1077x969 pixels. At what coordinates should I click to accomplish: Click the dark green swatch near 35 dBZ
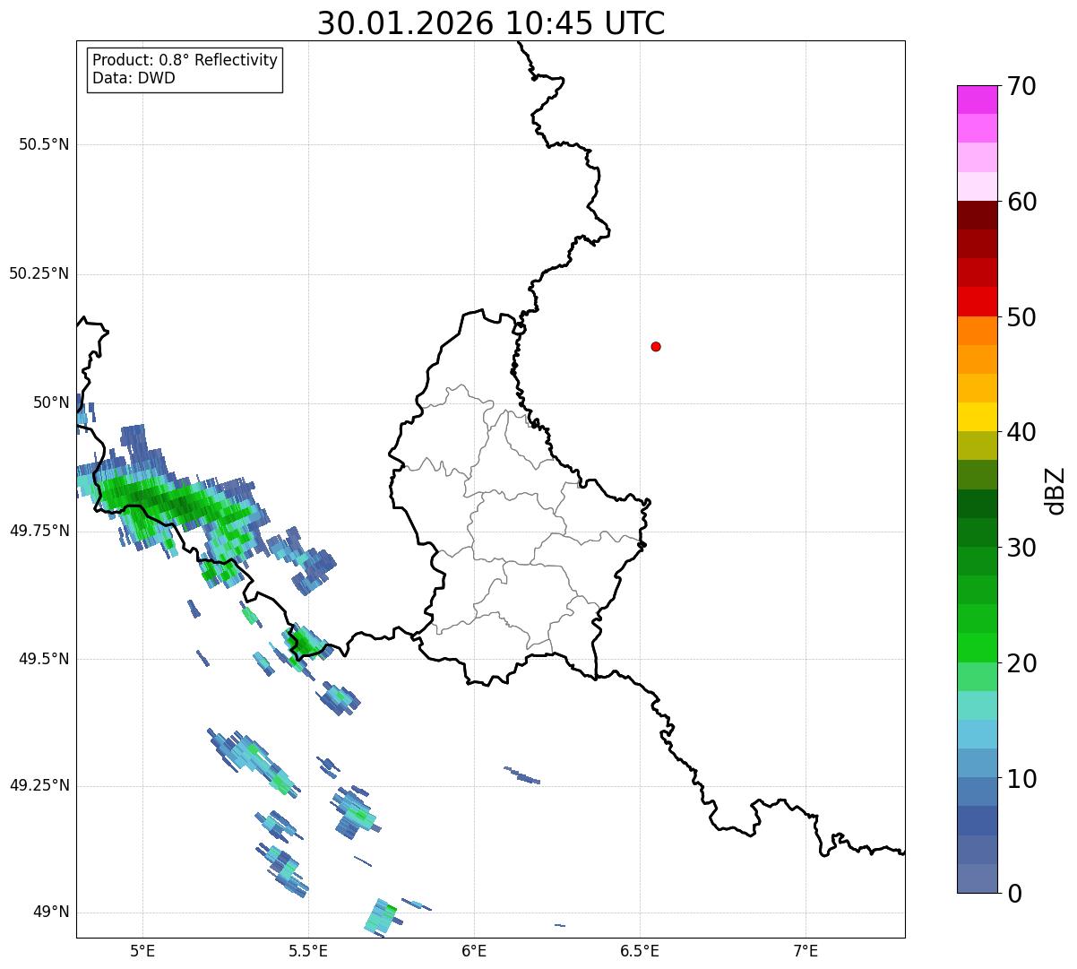pyautogui.click(x=977, y=504)
